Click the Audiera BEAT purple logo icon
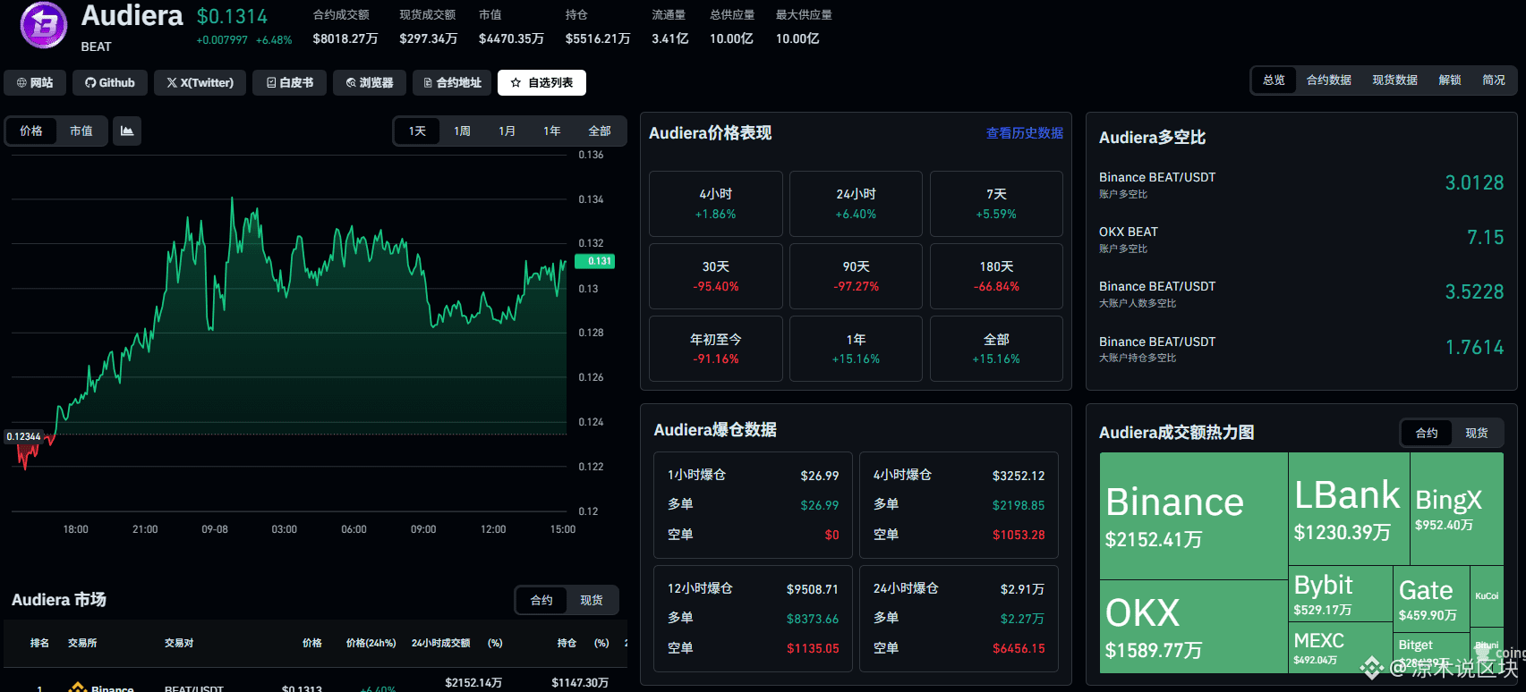Viewport: 1526px width, 692px height. (44, 25)
